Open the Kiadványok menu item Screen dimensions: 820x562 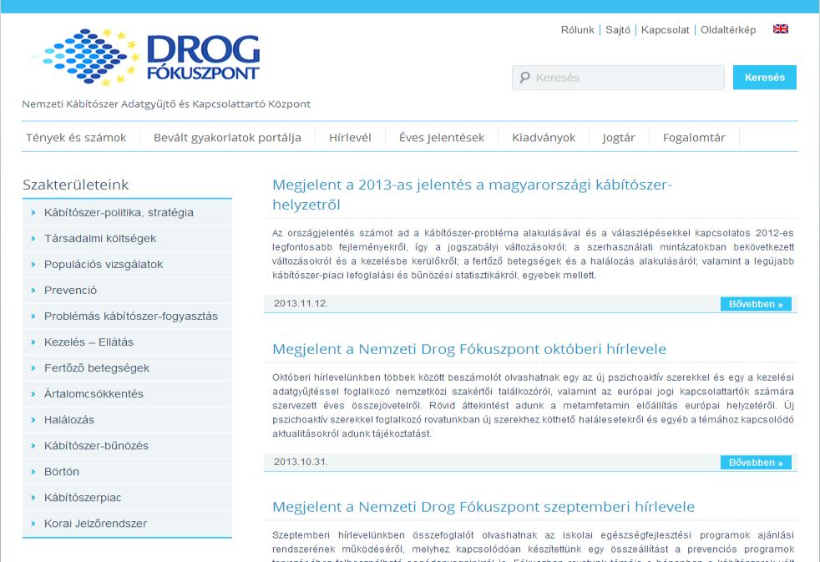pos(544,138)
